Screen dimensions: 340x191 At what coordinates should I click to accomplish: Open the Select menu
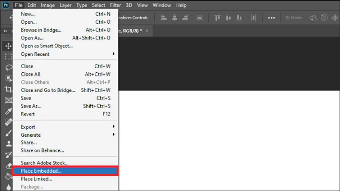[x=99, y=5]
